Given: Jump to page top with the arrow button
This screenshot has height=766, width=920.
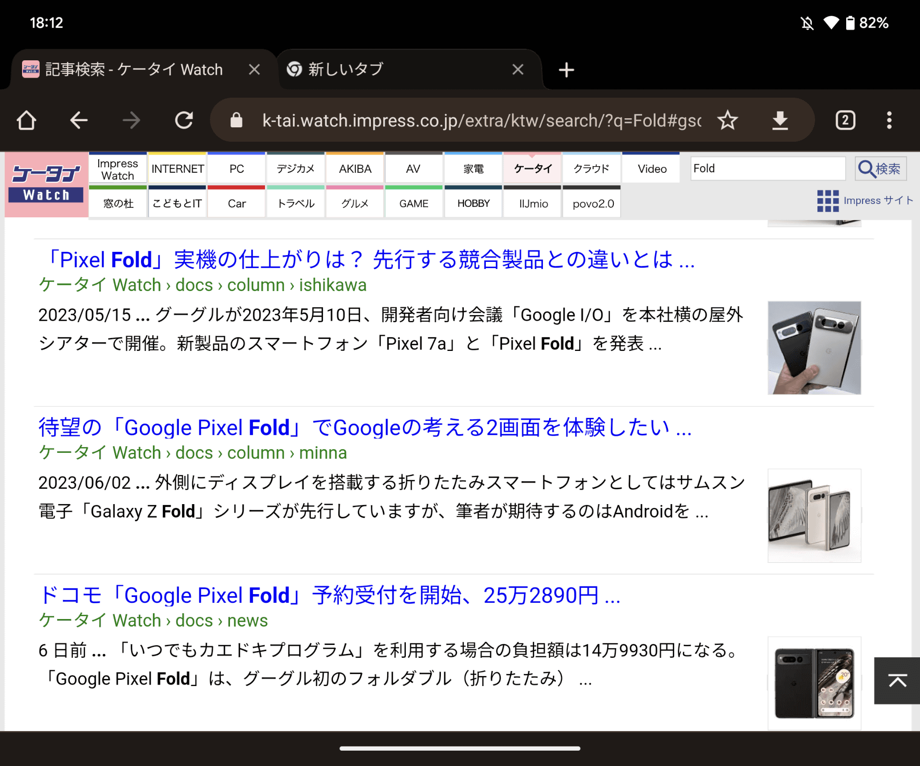Looking at the screenshot, I should pyautogui.click(x=897, y=681).
